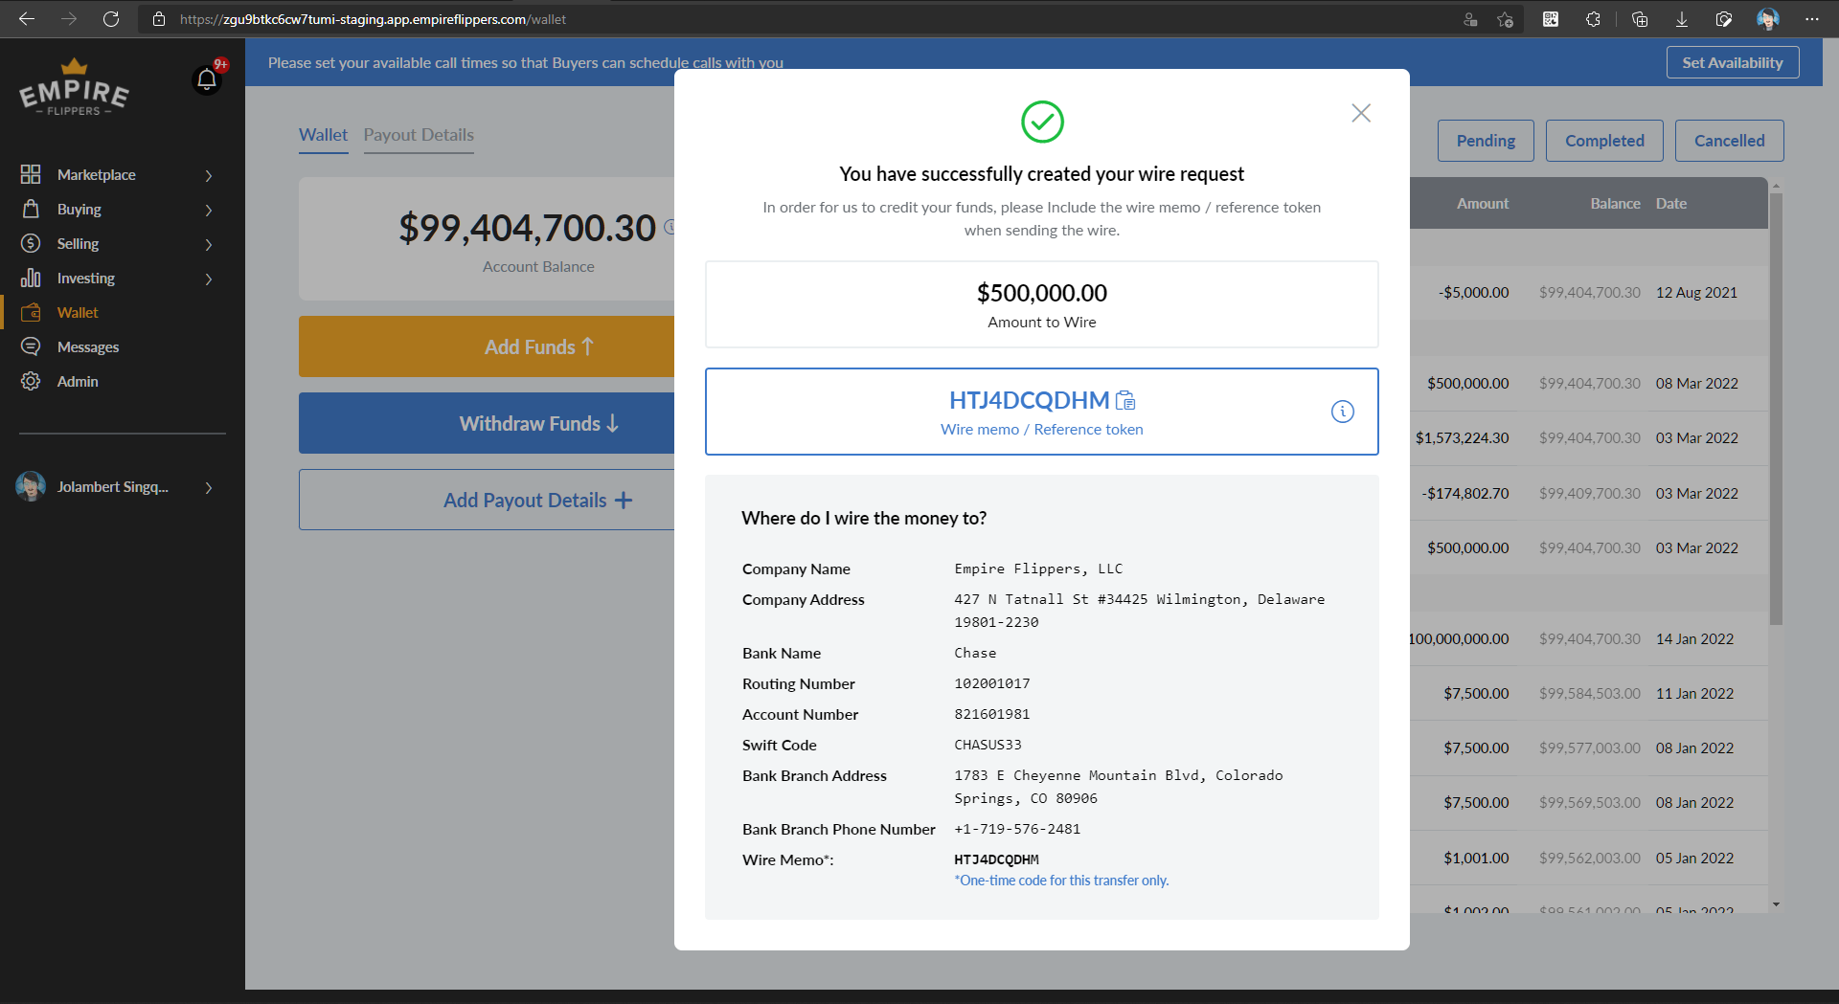Go back in browser history
1839x1004 pixels.
click(27, 19)
